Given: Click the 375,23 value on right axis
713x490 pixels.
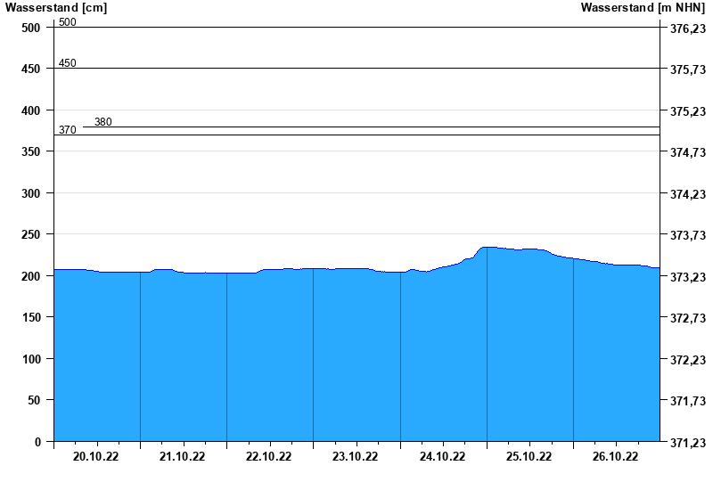Looking at the screenshot, I should click(x=688, y=111).
